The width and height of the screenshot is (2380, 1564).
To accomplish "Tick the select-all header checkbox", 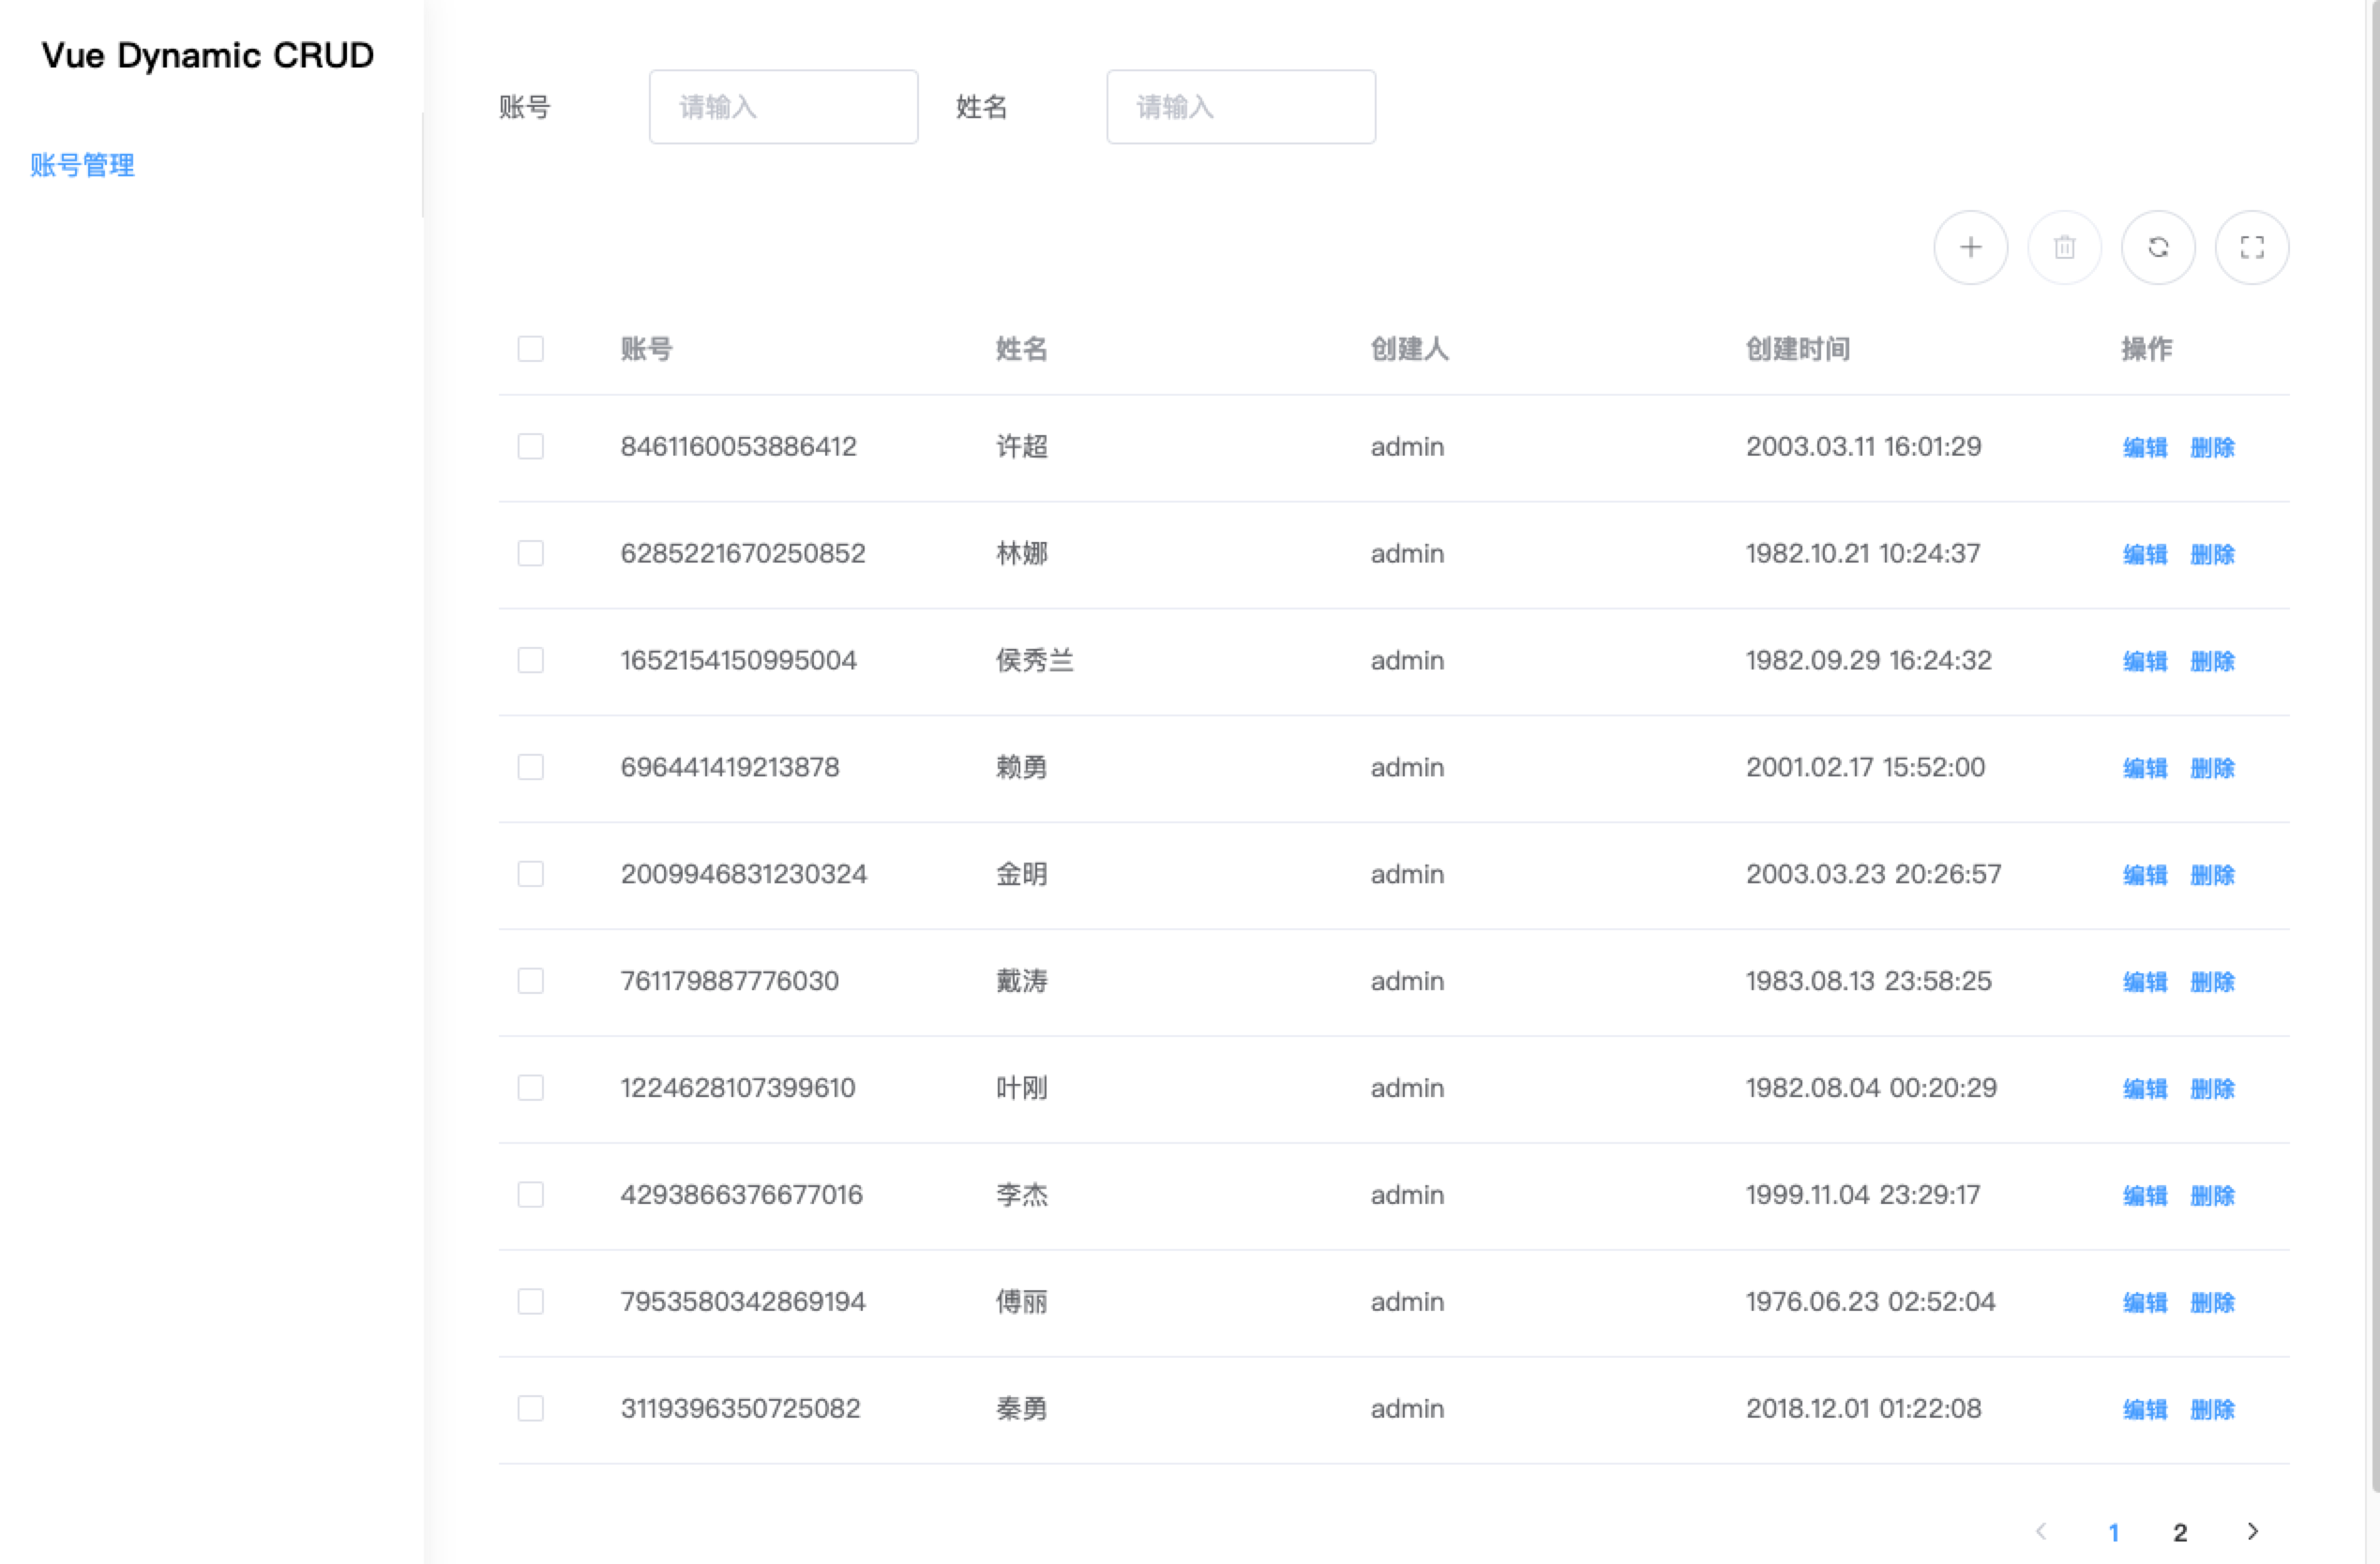I will (530, 349).
